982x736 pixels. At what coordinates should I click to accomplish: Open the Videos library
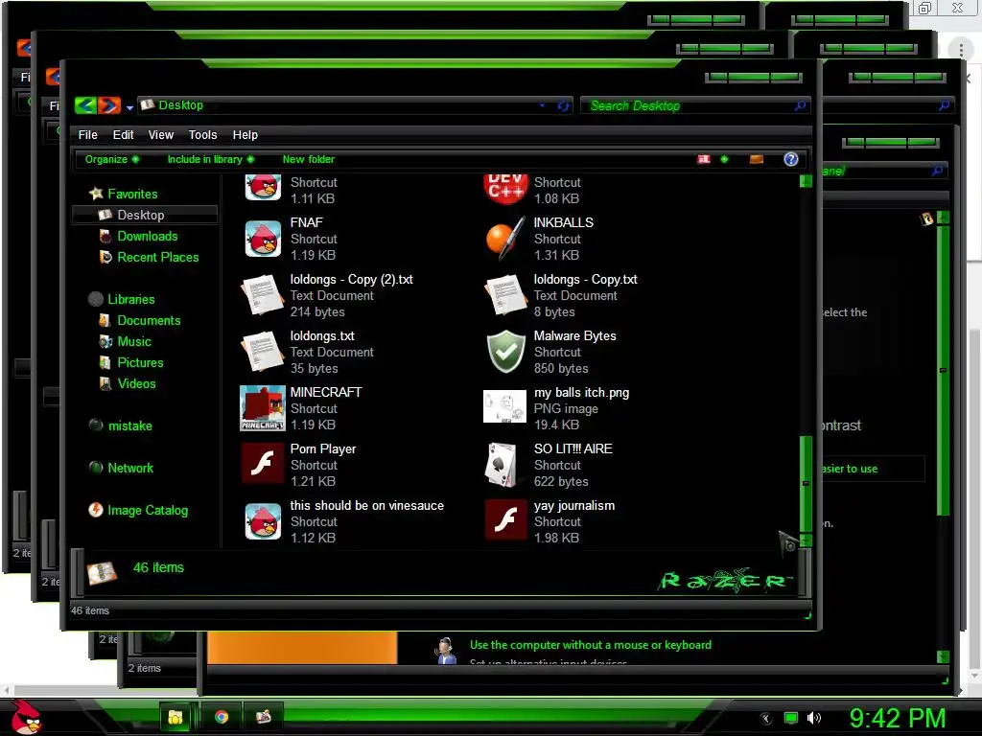pyautogui.click(x=128, y=383)
